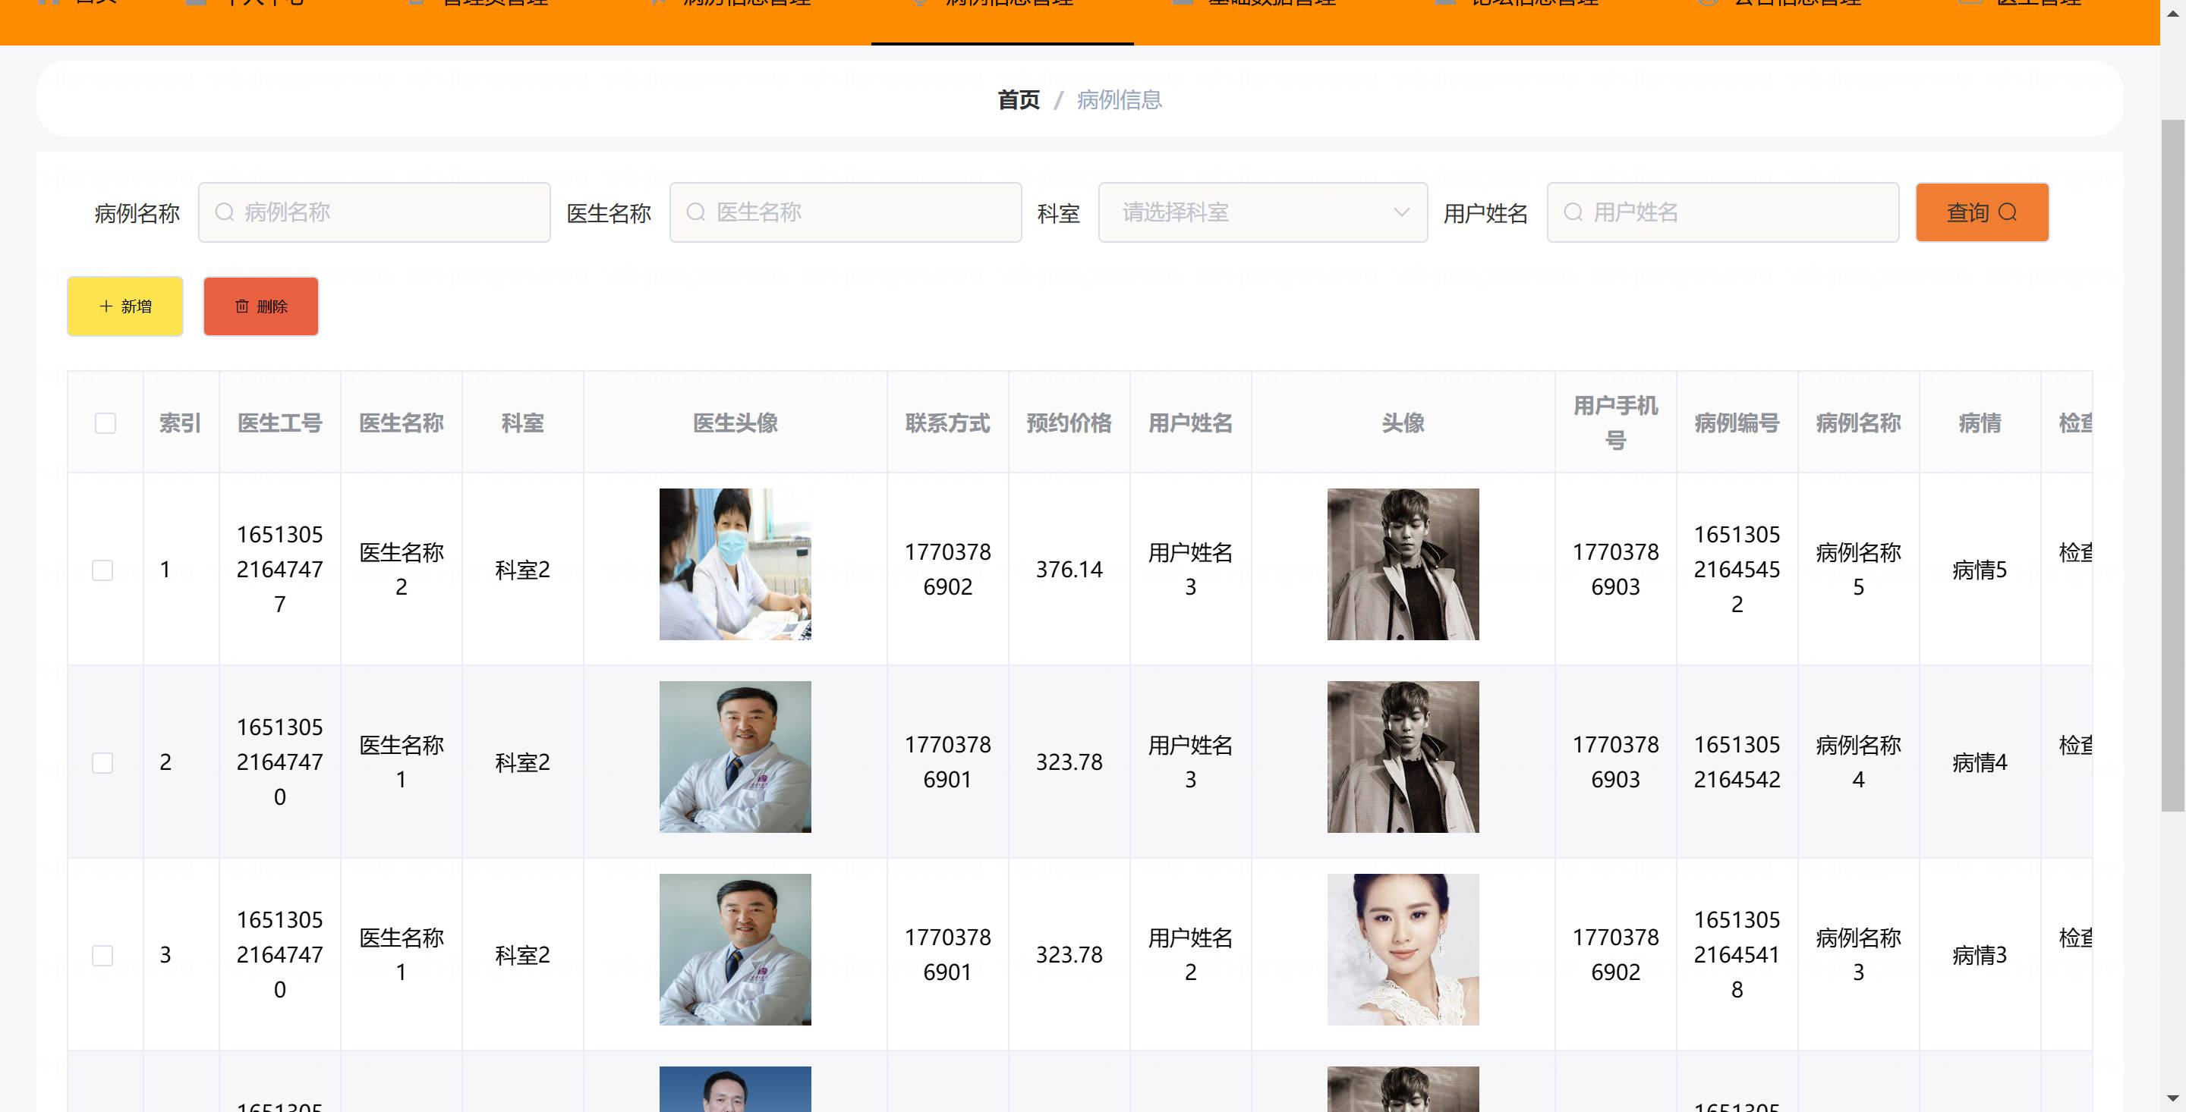
Task: Click the 病例名称 column header in table
Action: [1858, 422]
